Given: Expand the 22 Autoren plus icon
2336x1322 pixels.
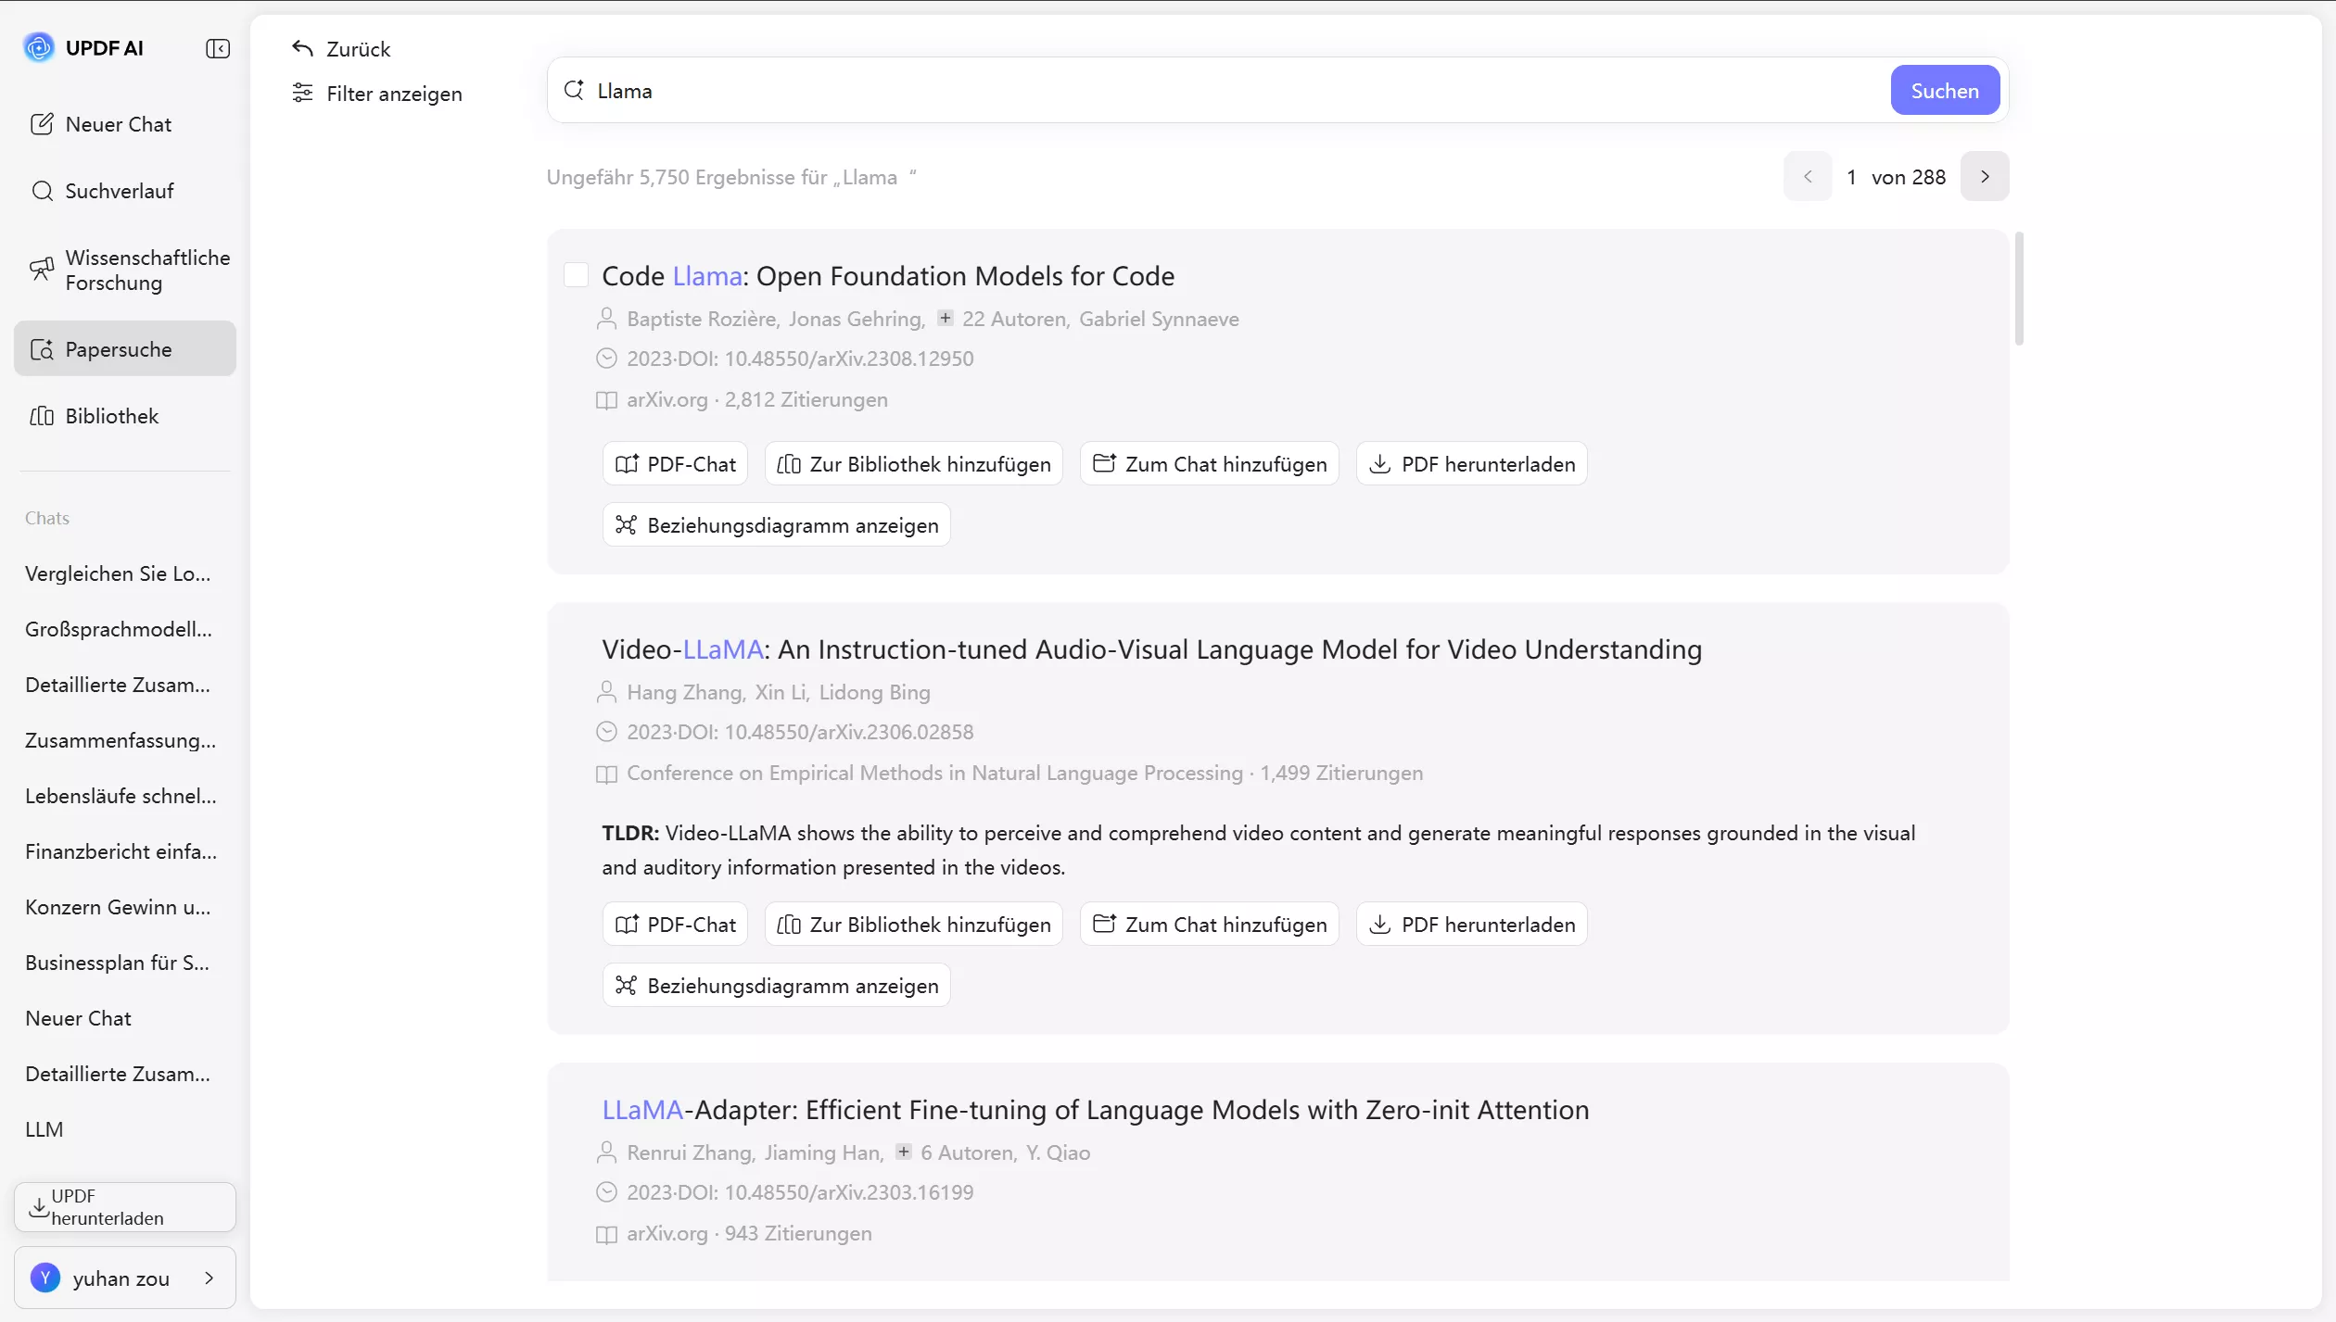Looking at the screenshot, I should (945, 318).
